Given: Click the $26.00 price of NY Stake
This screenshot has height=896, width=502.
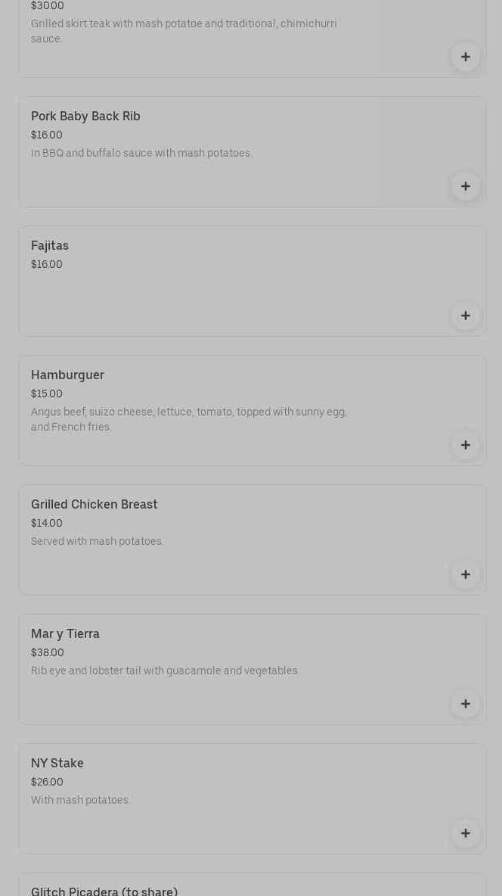Looking at the screenshot, I should tap(47, 782).
